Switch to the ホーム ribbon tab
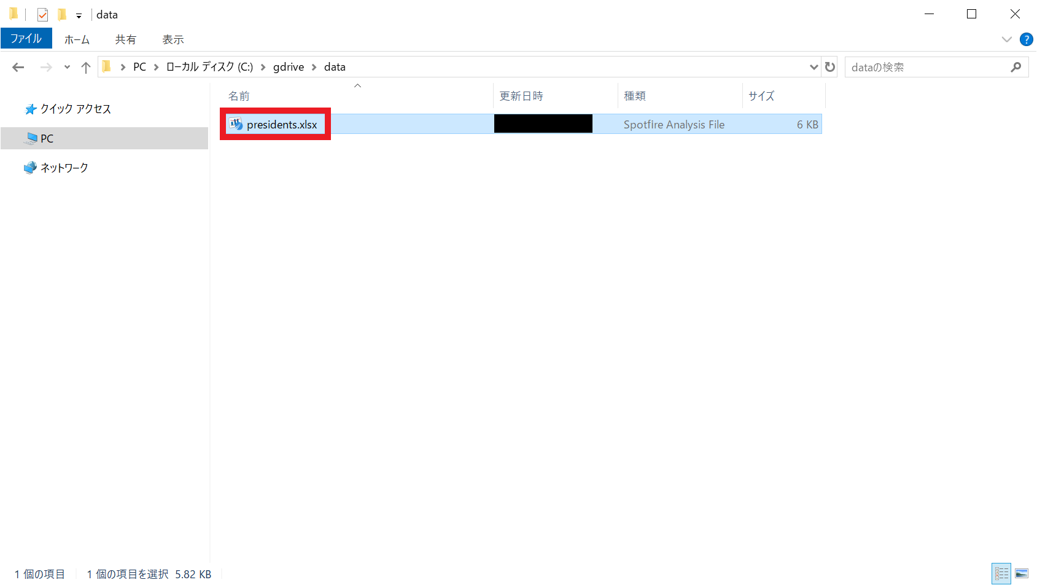Image resolution: width=1037 pixels, height=585 pixels. click(77, 39)
